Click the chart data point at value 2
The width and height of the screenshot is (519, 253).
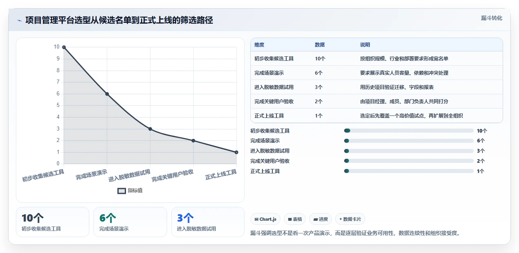193,140
